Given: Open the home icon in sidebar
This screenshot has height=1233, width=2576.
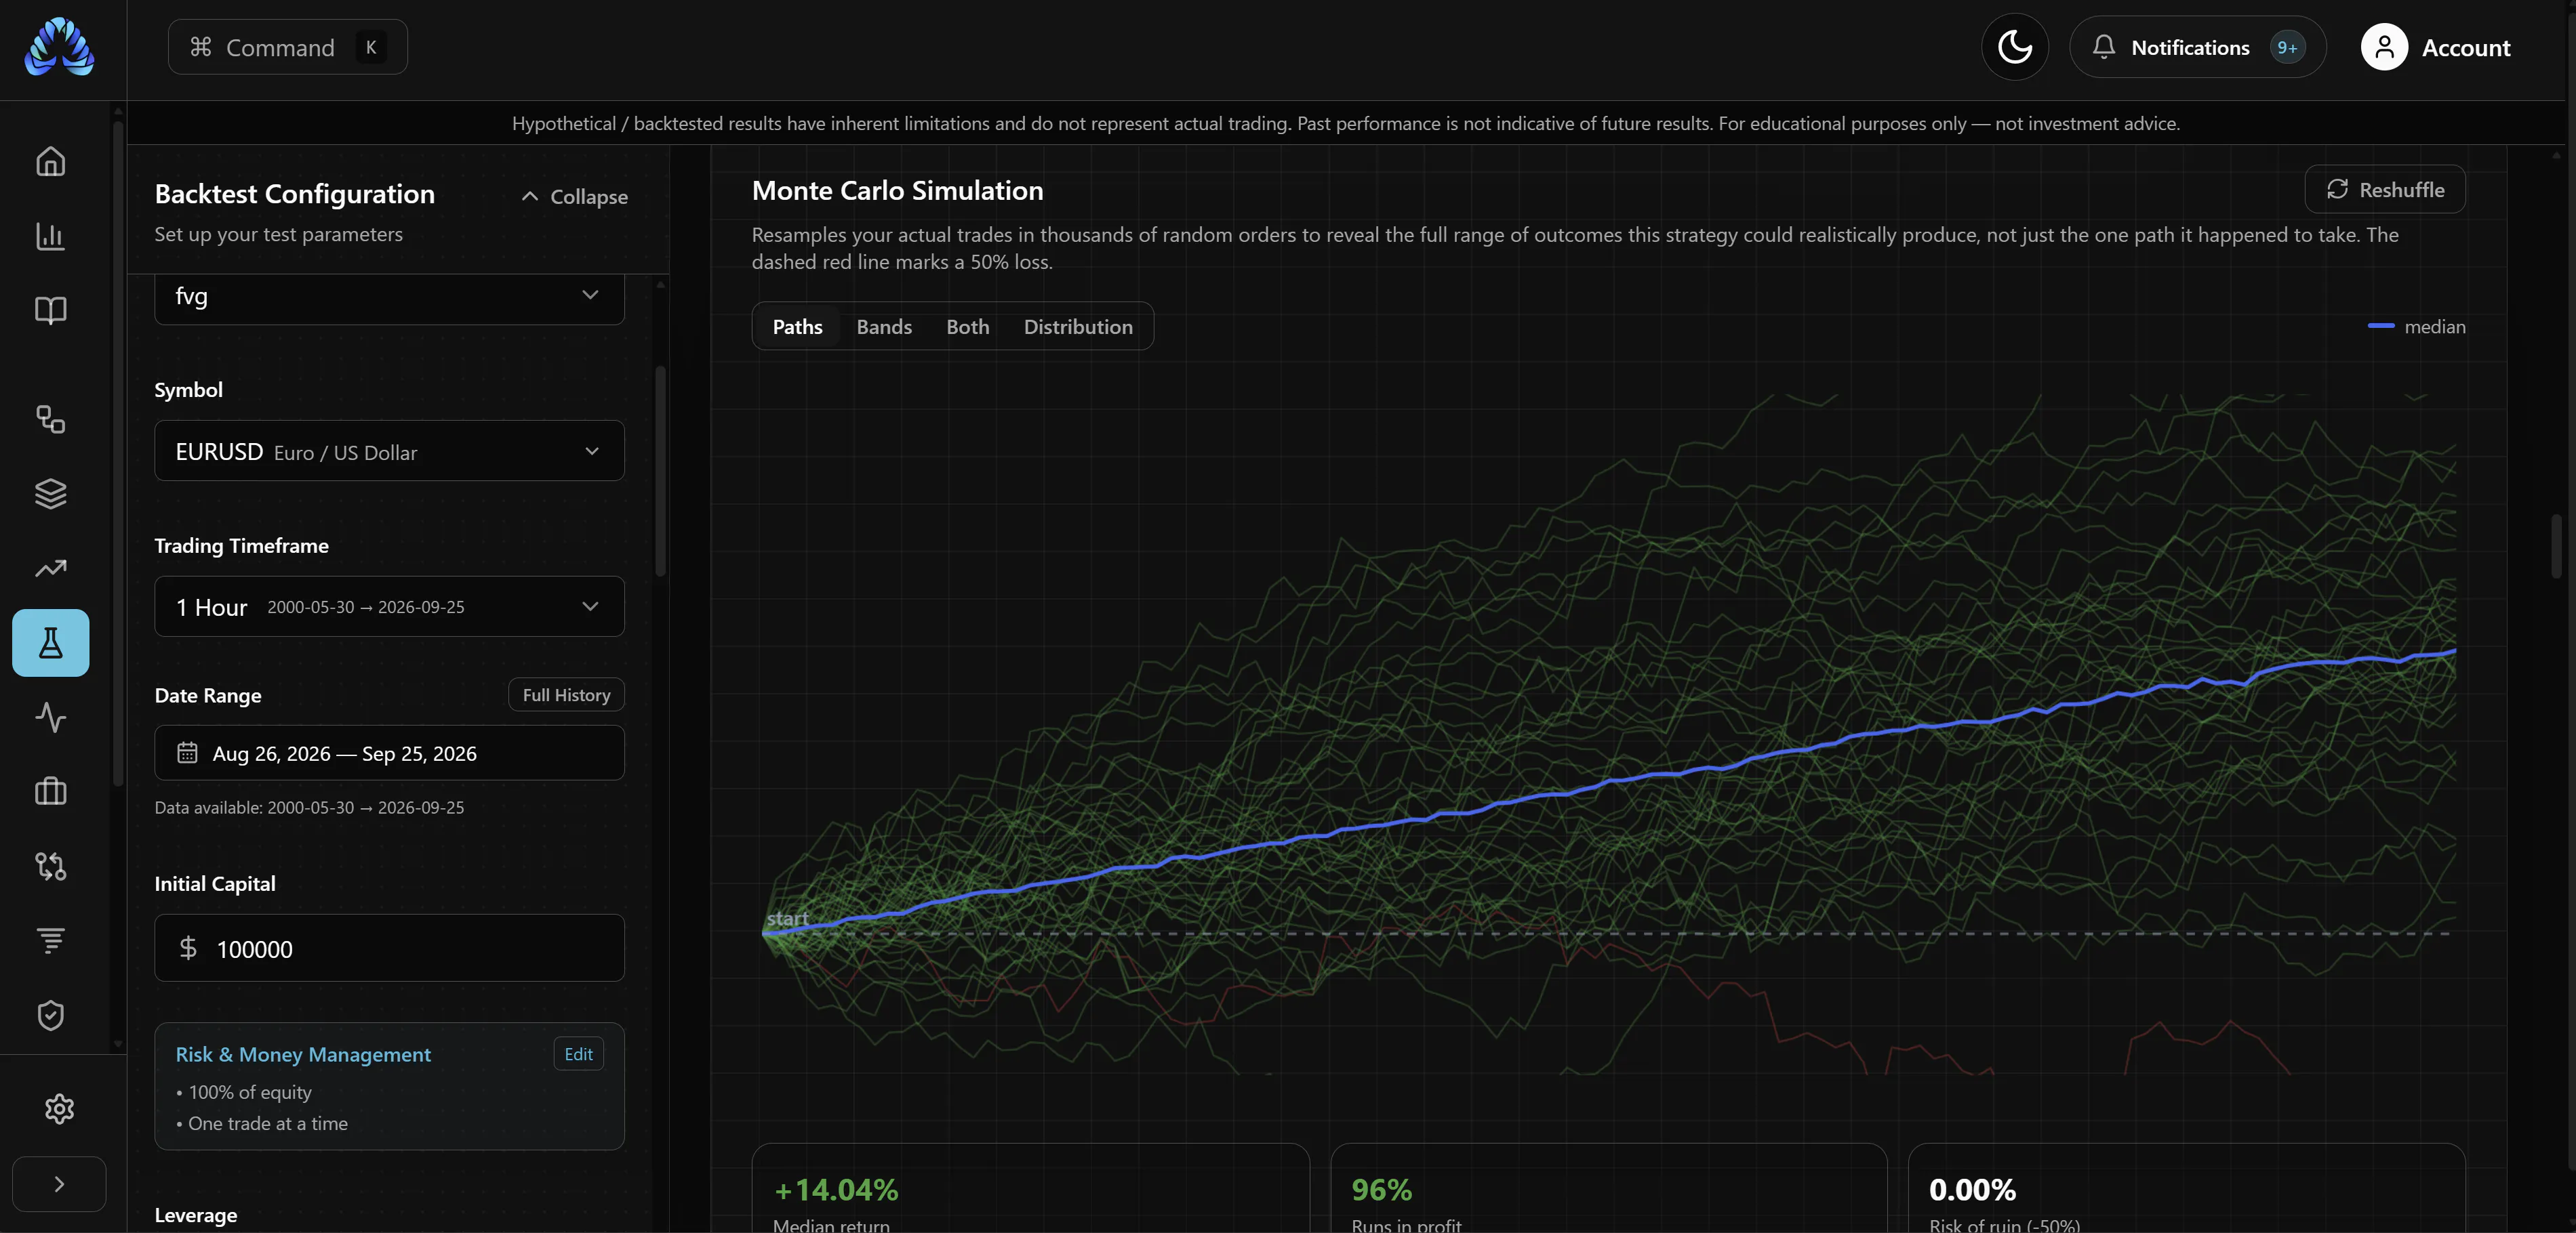Looking at the screenshot, I should tap(50, 161).
